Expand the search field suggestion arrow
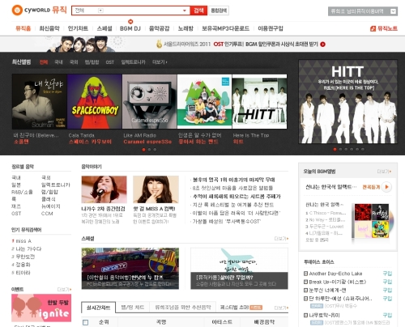 (x=185, y=11)
